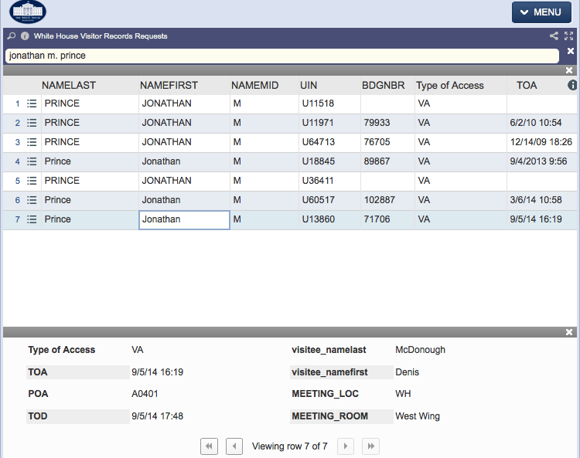This screenshot has width=580, height=458.
Task: Click the column info icon beside TOA
Action: tap(572, 85)
